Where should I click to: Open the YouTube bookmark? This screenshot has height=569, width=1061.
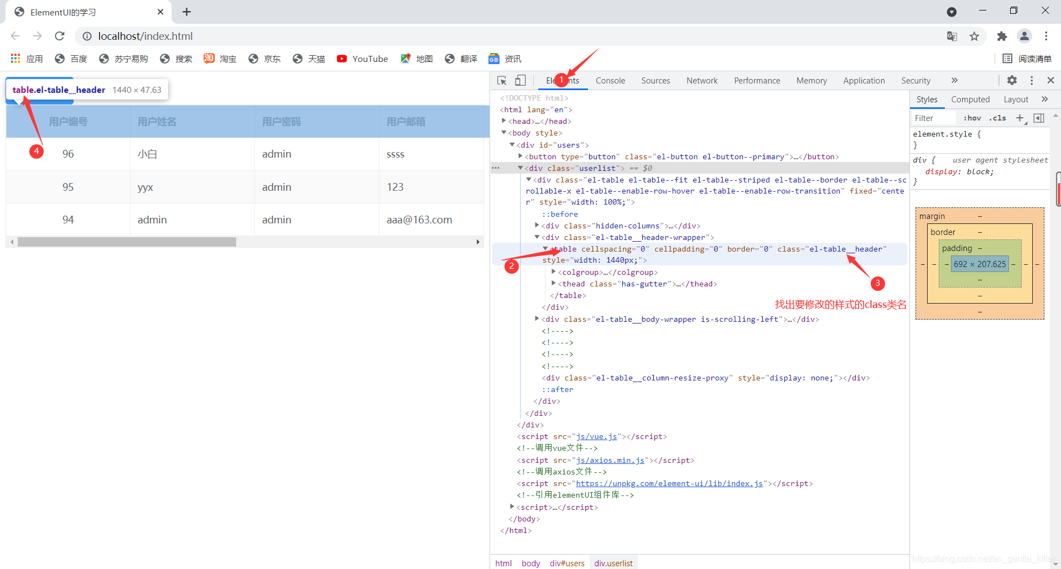pos(362,59)
